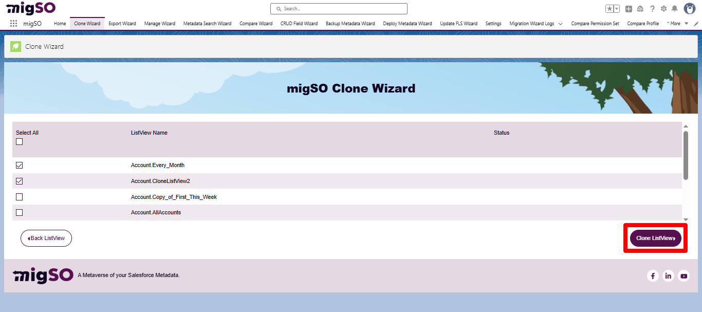Open the Notifications bell

[x=675, y=8]
